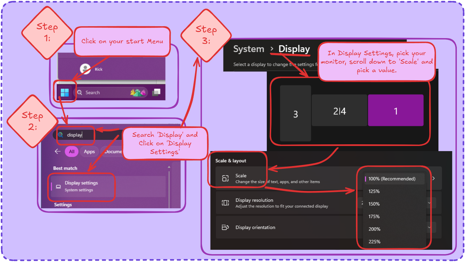Open Task View from the taskbar
This screenshot has height=262, width=465.
[156, 92]
